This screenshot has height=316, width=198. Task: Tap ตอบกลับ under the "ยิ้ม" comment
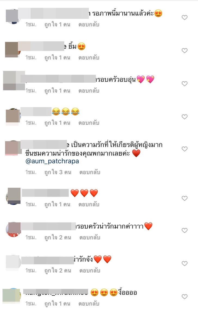click(89, 58)
